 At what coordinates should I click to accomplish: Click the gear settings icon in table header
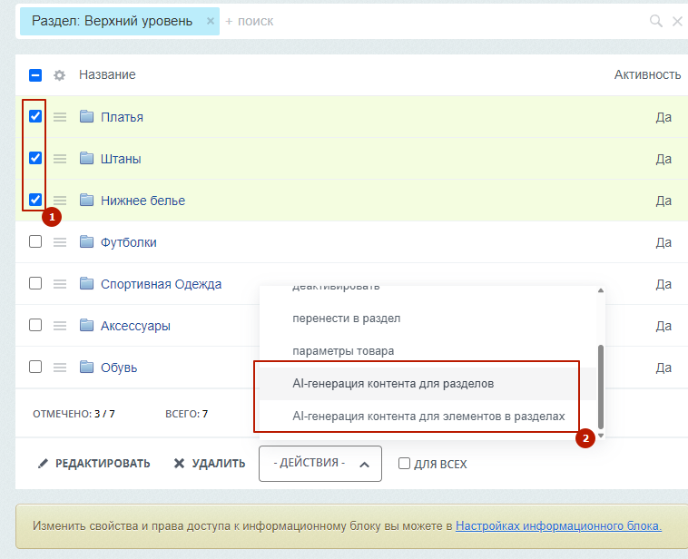point(59,75)
